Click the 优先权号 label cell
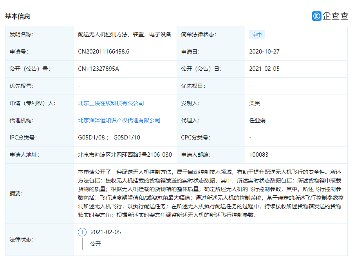354x261 pixels. tap(40, 86)
